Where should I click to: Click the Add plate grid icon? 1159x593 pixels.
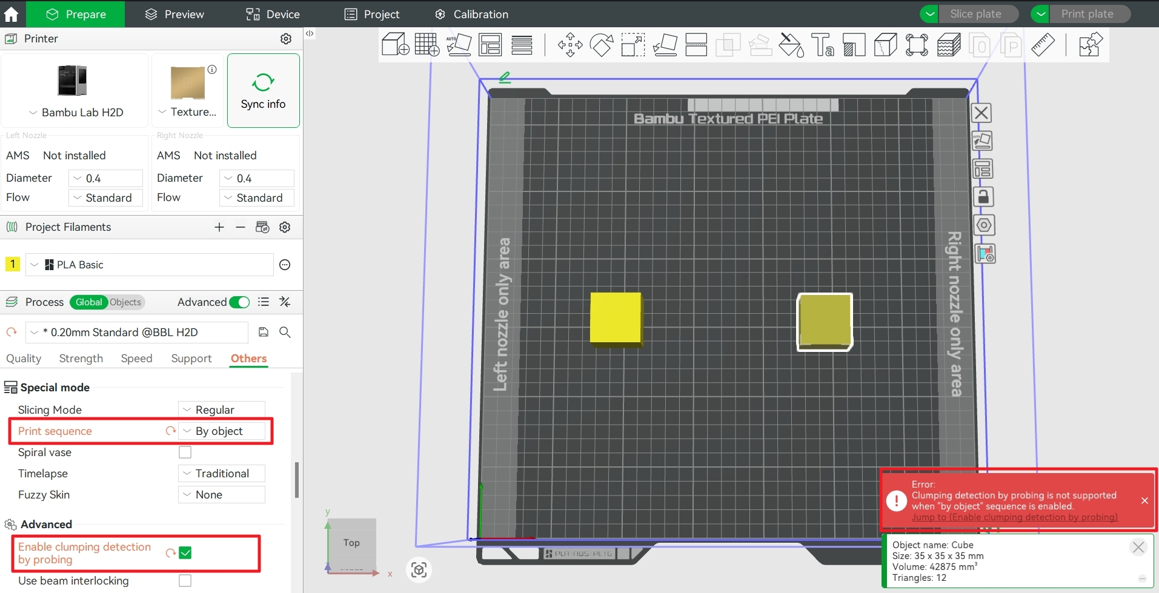427,45
